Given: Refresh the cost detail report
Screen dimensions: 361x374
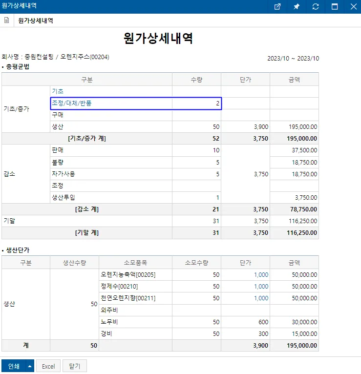Looking at the screenshot, I should [x=316, y=7].
